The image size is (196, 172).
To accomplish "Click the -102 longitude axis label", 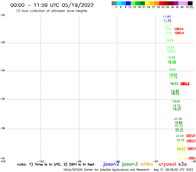I will click(x=41, y=161).
